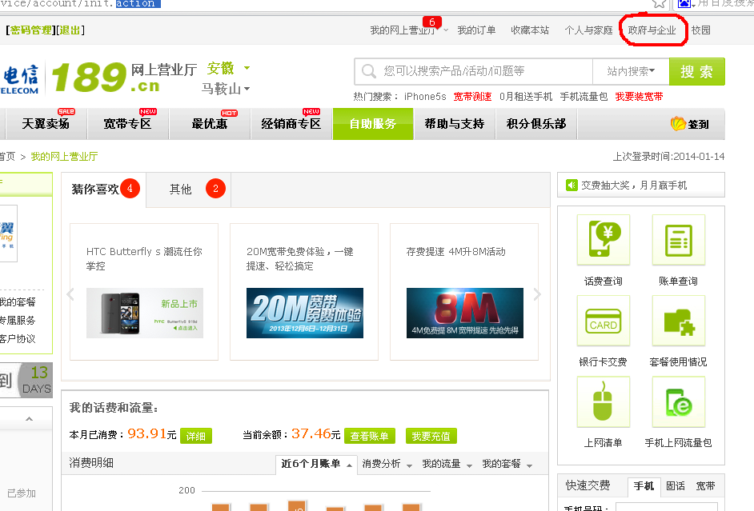This screenshot has width=754, height=511.
Task: Expand the 近6个月账单 tab arrow
Action: tap(350, 465)
